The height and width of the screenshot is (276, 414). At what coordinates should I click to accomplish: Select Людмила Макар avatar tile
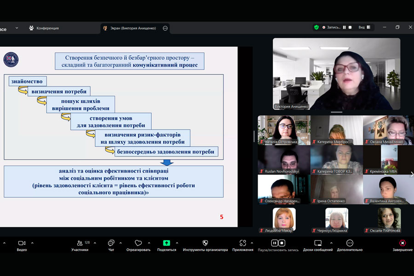point(284,219)
